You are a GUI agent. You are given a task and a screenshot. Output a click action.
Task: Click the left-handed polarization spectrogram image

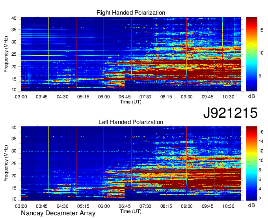pyautogui.click(x=131, y=163)
